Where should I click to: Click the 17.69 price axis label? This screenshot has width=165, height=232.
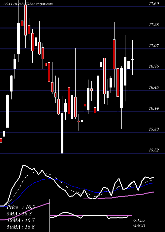point(154,4)
